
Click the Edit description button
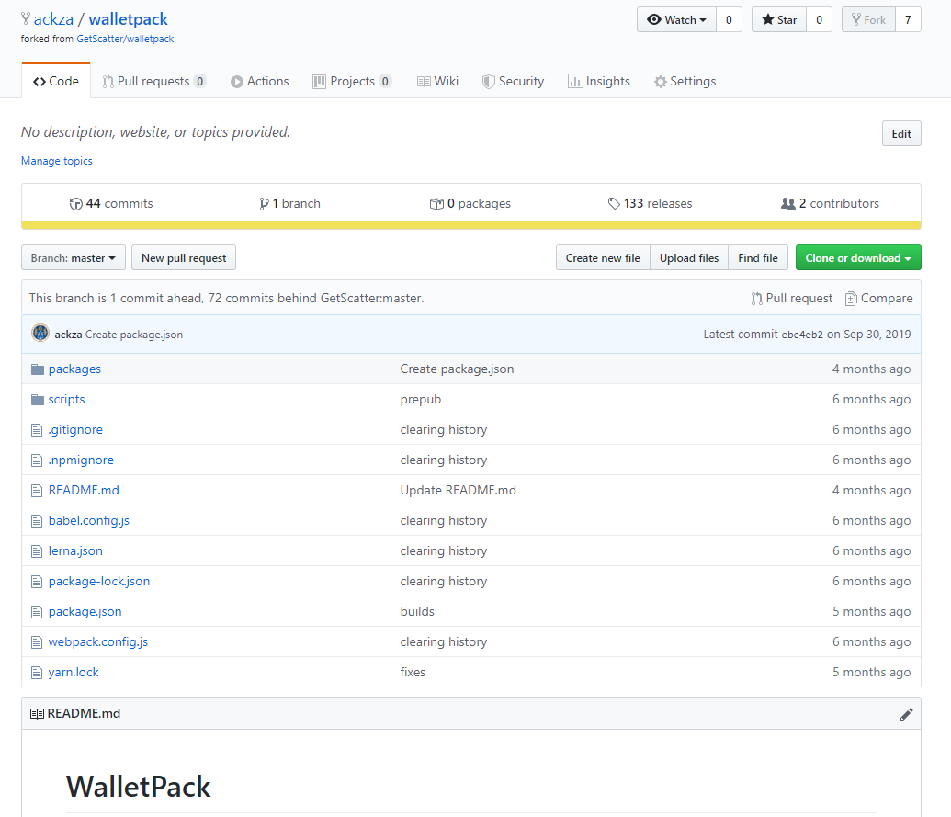[x=901, y=133]
